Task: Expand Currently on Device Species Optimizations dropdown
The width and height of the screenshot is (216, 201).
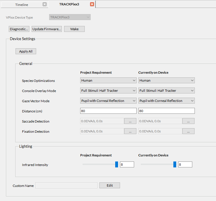Action: click(166, 80)
